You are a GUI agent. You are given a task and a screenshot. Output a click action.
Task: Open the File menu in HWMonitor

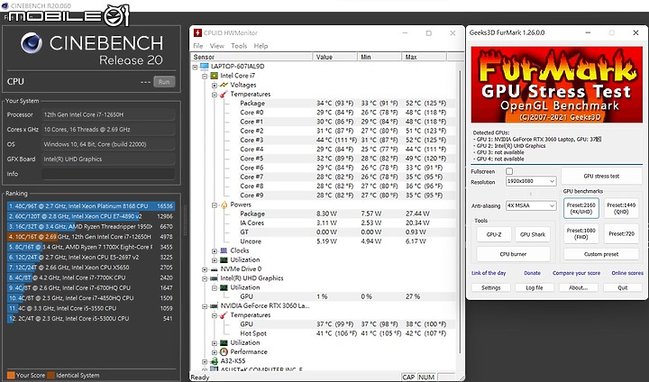point(198,46)
